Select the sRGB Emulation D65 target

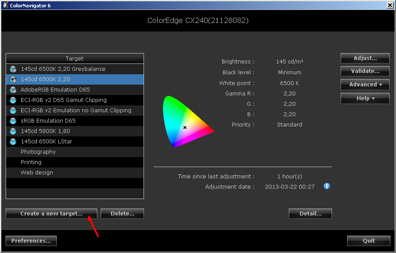tap(75, 120)
